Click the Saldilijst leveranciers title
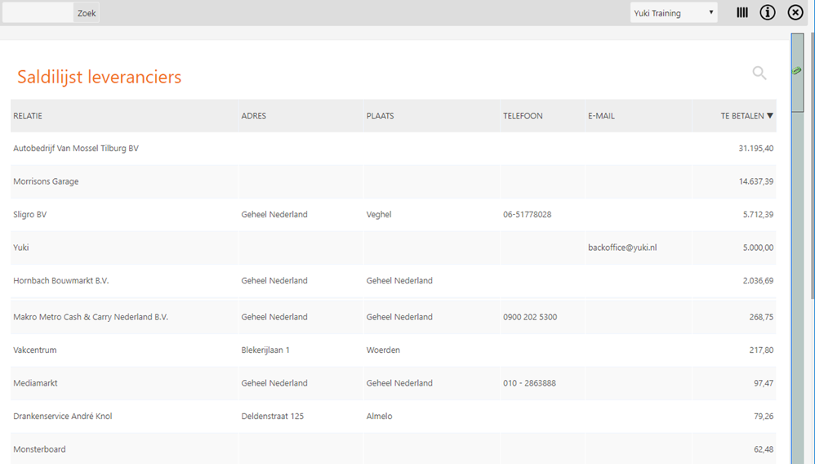This screenshot has height=464, width=815. tap(100, 77)
